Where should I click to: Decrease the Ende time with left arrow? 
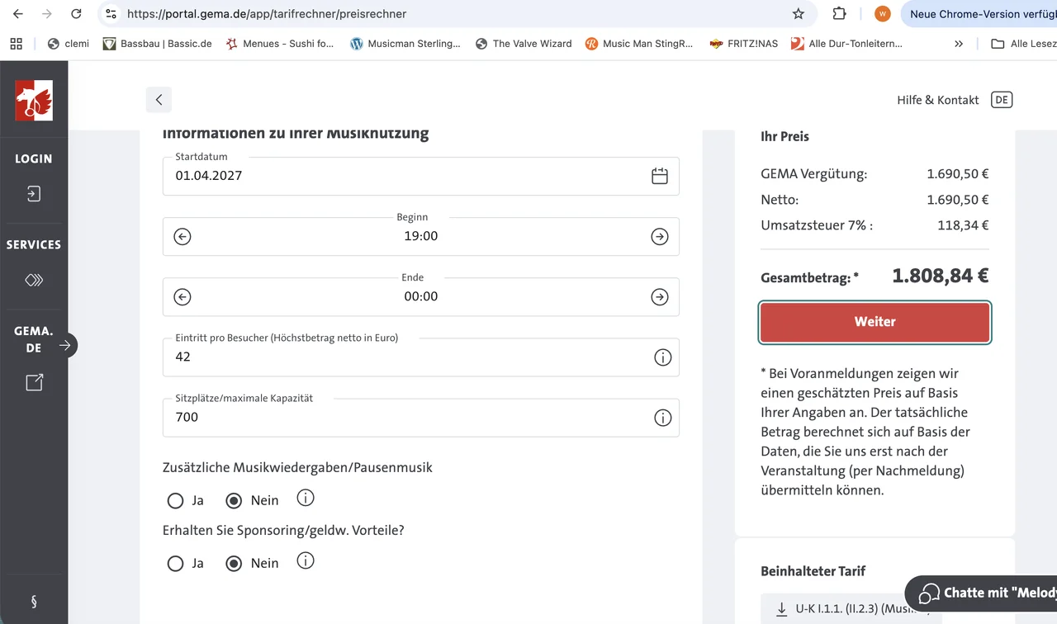pos(182,297)
